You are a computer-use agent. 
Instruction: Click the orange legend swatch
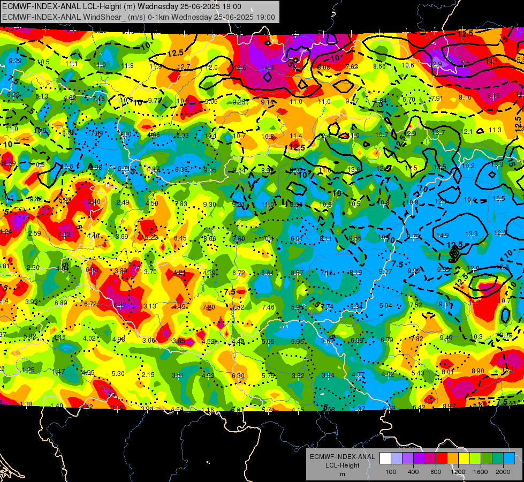point(453,458)
